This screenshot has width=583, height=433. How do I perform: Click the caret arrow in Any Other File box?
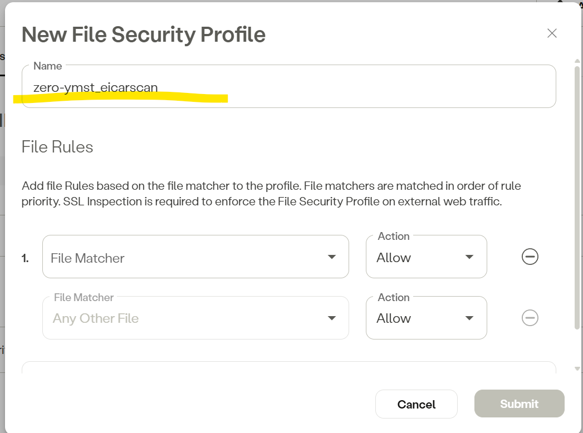point(332,318)
